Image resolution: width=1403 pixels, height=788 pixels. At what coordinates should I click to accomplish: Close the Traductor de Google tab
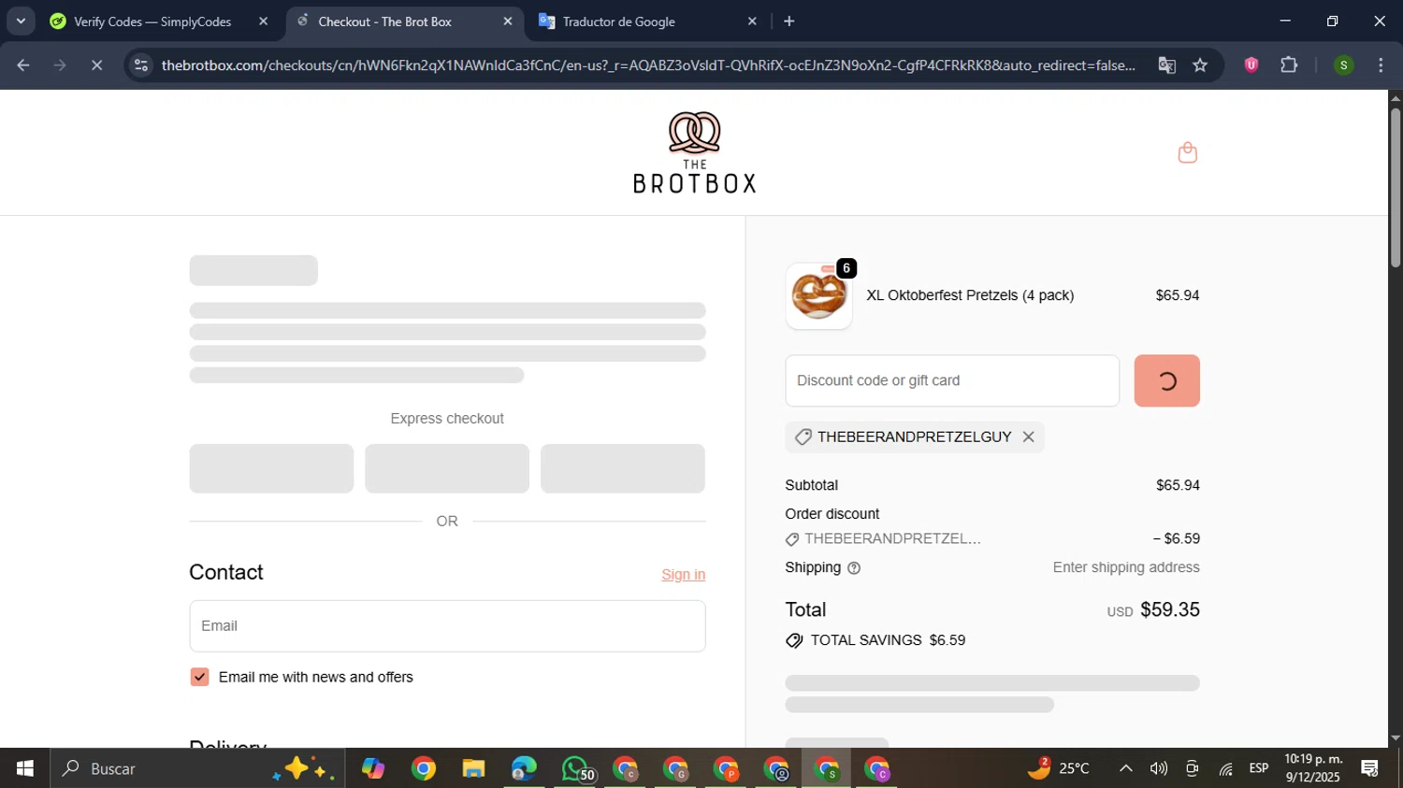tap(752, 21)
